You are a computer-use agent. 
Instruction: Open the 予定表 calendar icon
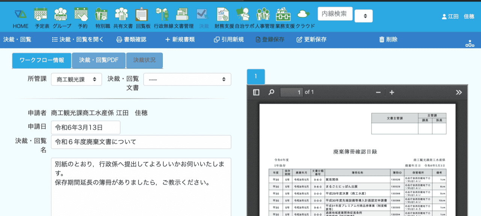click(x=40, y=15)
